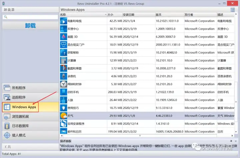The image size is (240, 158).
Task: Click the 使用技巧 lightbulb icon
Action: 63,108
